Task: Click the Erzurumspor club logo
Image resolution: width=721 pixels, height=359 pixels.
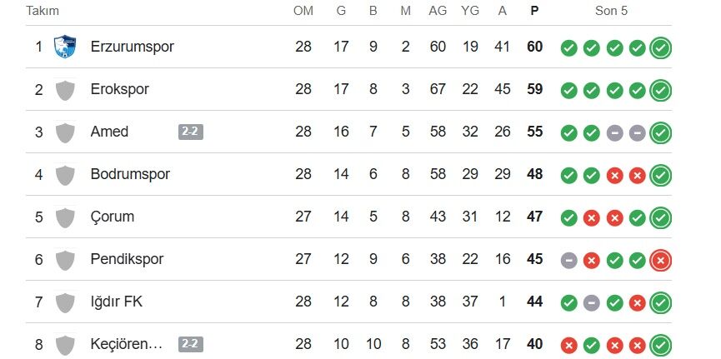Action: pos(65,47)
